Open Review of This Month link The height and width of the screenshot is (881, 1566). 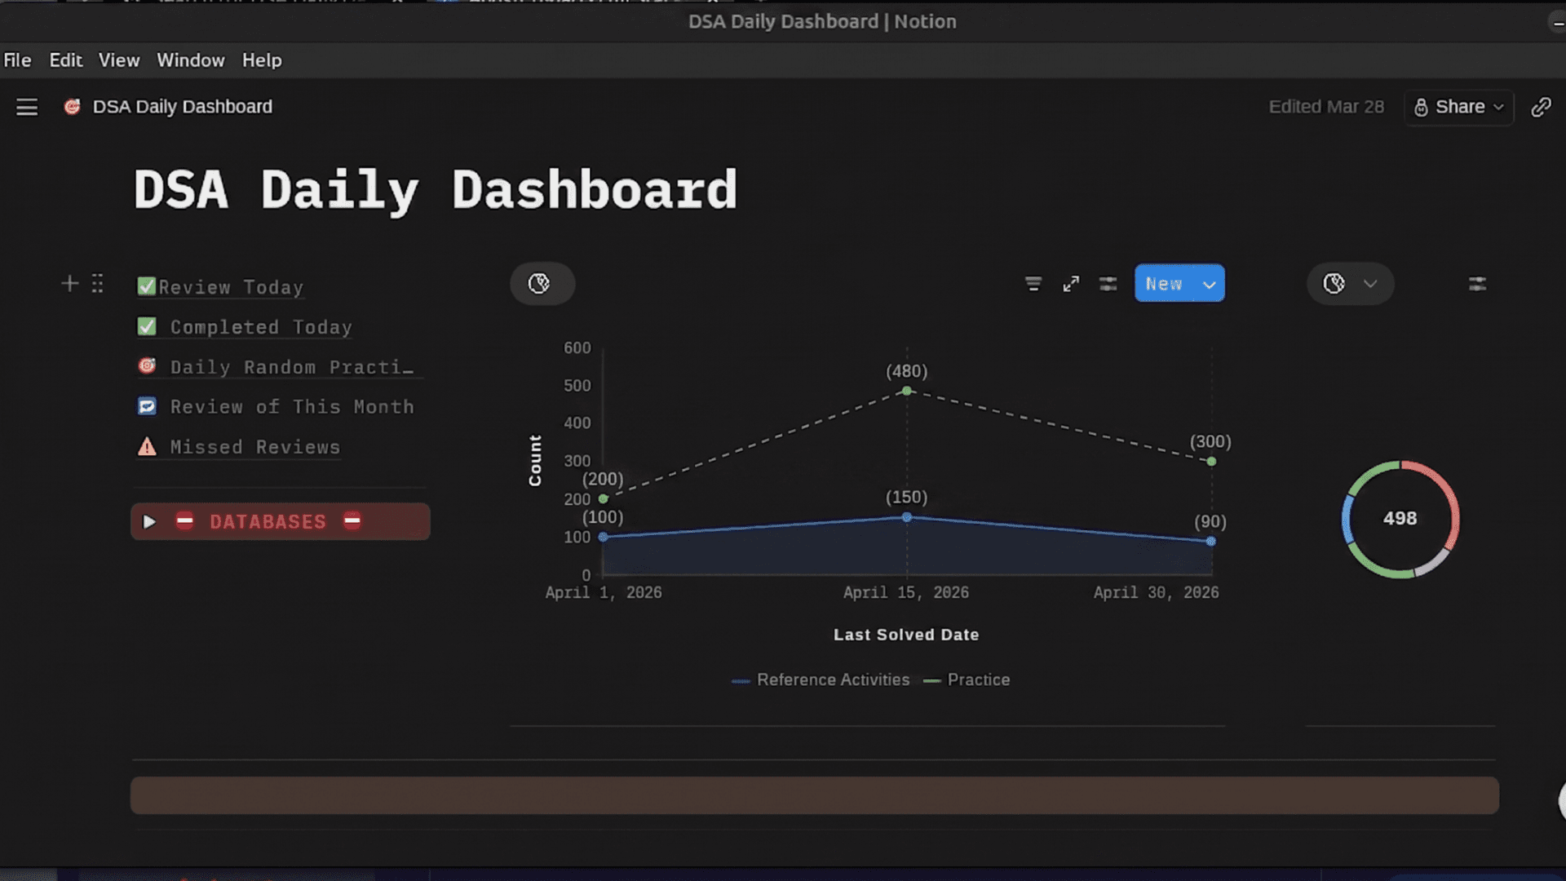[x=292, y=407]
